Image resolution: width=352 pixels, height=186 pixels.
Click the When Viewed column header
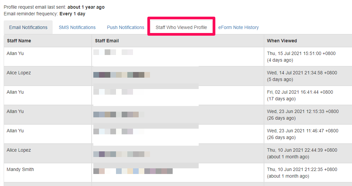[282, 41]
